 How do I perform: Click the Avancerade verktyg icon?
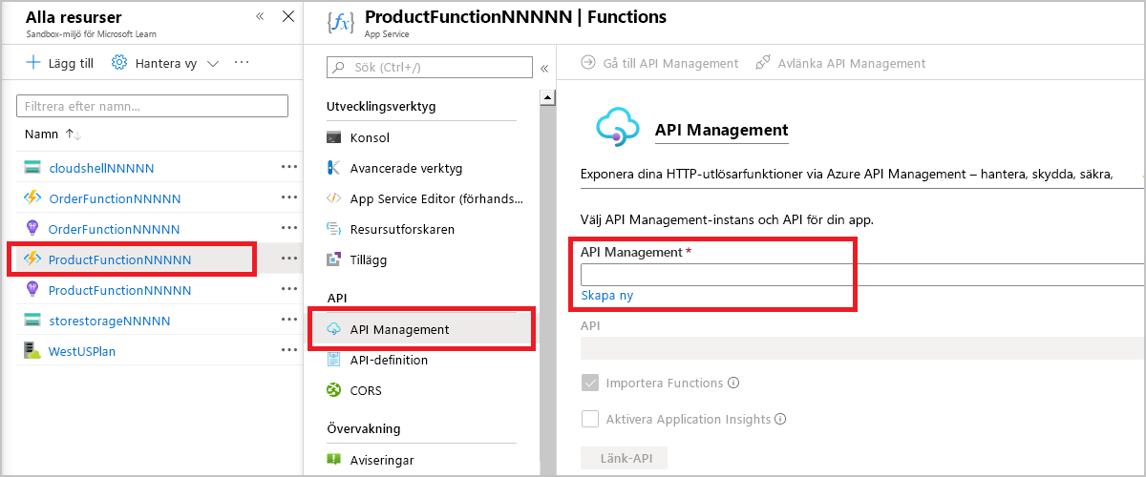click(333, 168)
